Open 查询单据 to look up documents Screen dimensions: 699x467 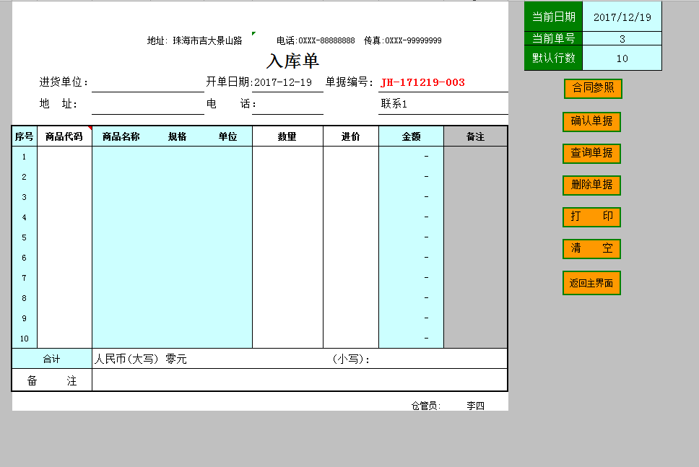(x=591, y=154)
